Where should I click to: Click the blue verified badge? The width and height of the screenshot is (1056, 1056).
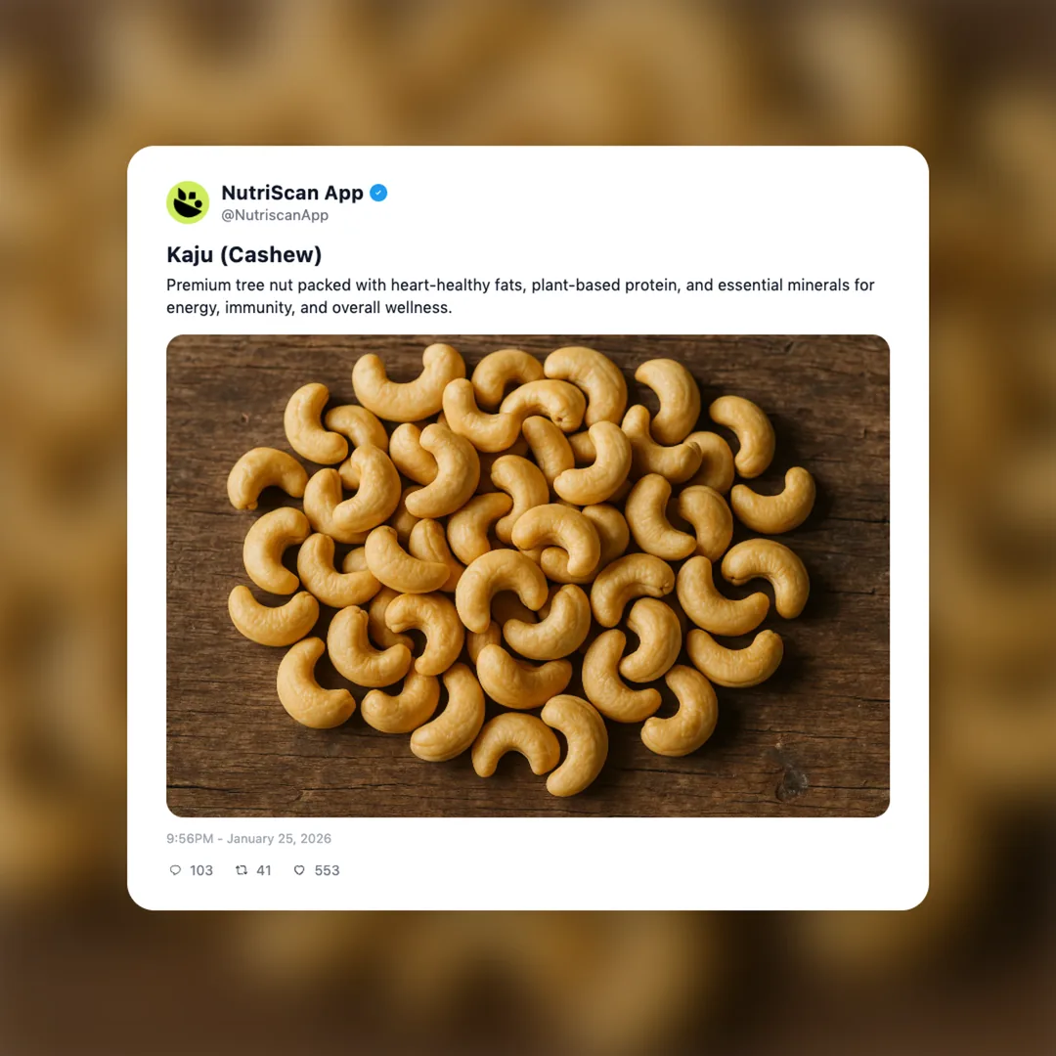pyautogui.click(x=378, y=193)
